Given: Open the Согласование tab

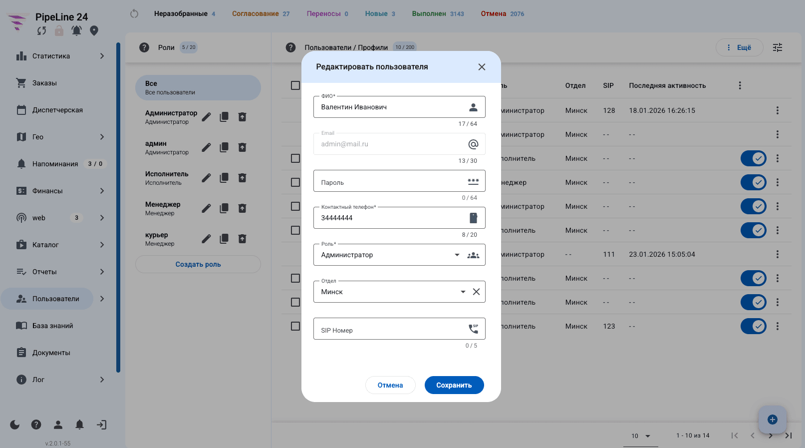Looking at the screenshot, I should (x=261, y=13).
